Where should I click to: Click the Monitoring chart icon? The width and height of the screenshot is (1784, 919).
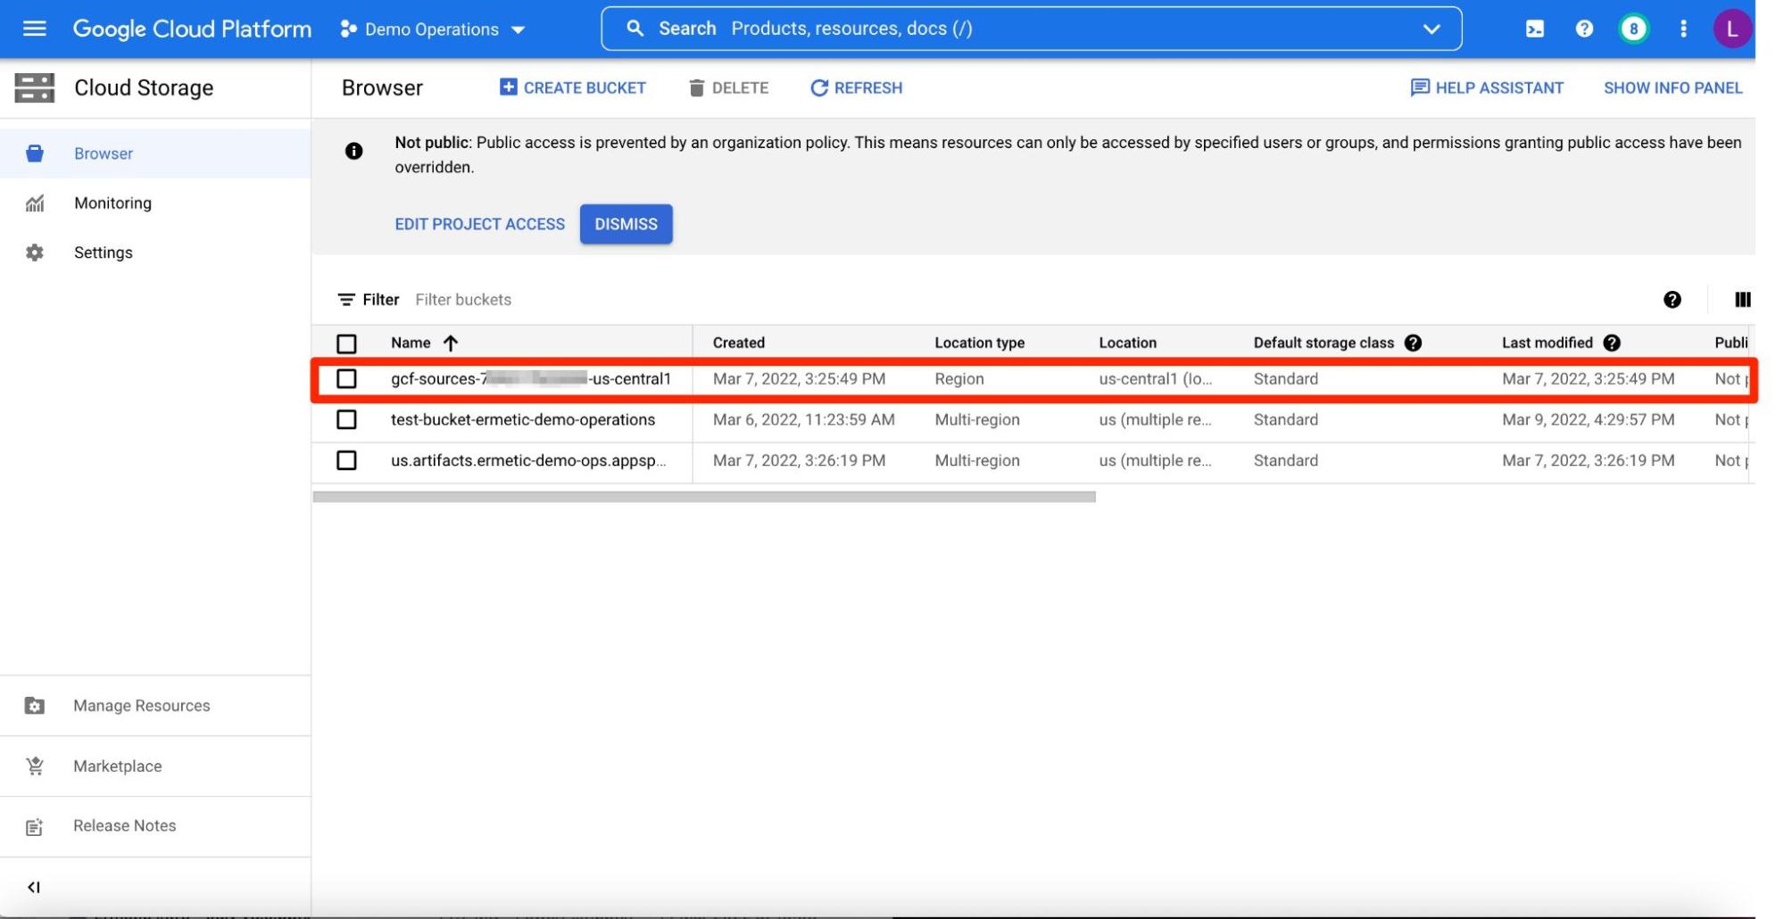click(35, 203)
